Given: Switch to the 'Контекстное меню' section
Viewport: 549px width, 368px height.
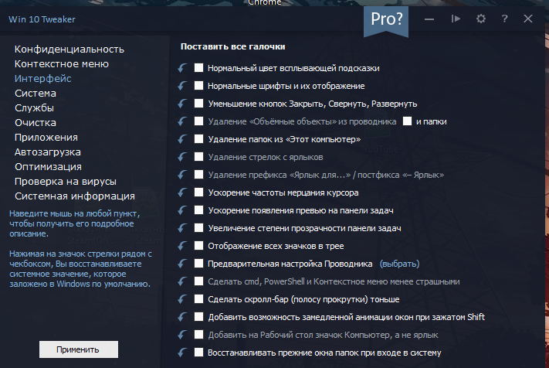Looking at the screenshot, I should (62, 64).
